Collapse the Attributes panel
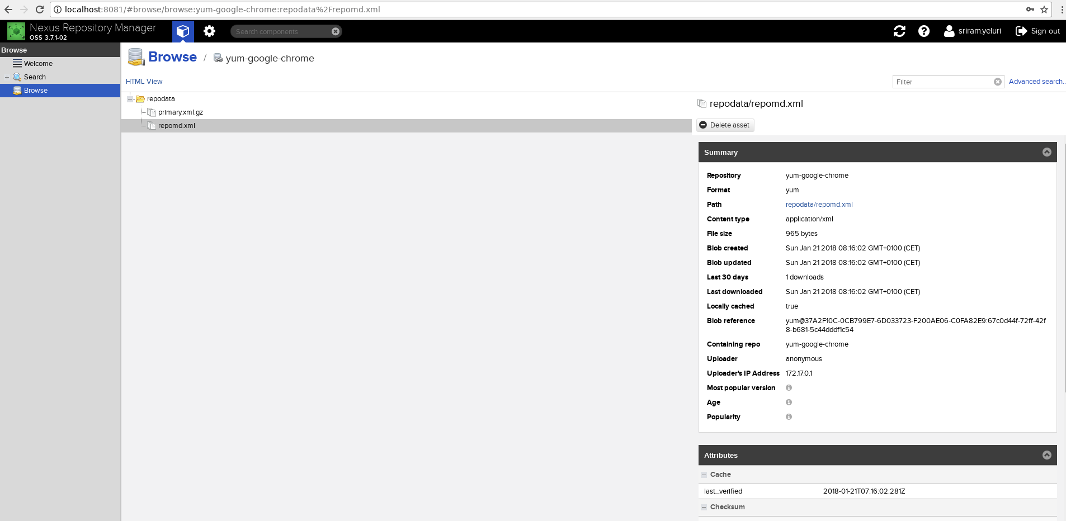 (1046, 454)
